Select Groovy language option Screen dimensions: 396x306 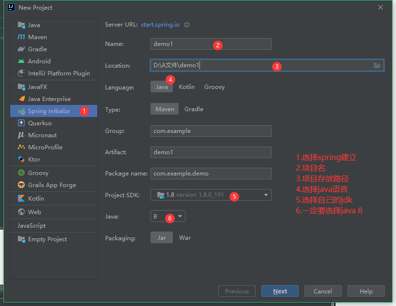[x=214, y=87]
